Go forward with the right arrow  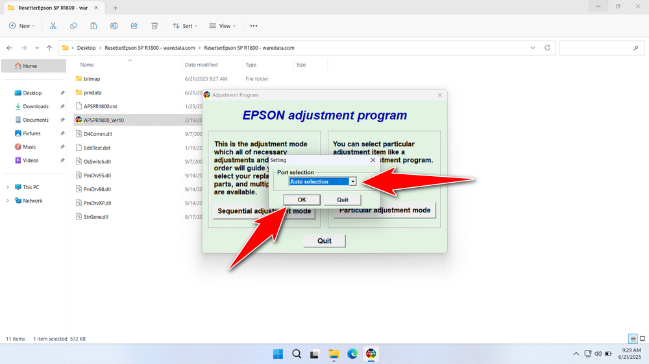tap(24, 48)
